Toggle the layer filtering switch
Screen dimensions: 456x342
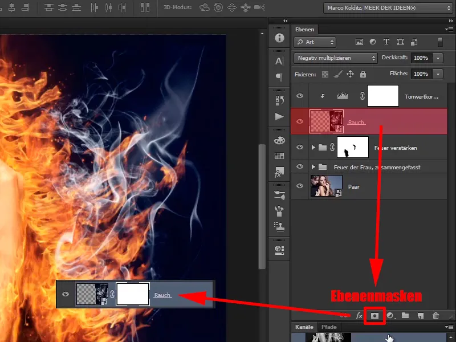tap(440, 42)
